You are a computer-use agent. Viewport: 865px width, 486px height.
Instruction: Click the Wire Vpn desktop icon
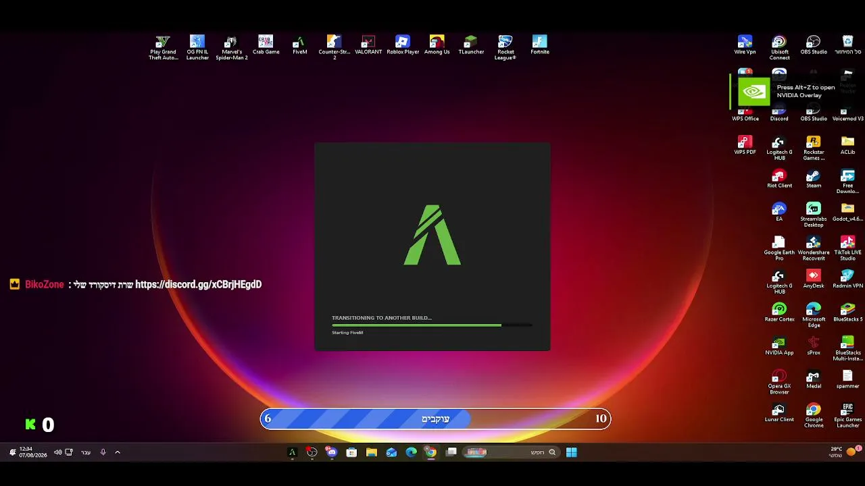(x=745, y=45)
